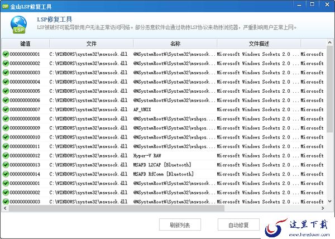The height and width of the screenshot is (239, 335).
Task: Click the Windows Sockets description in row 000000000007
Action: tap(257, 109)
